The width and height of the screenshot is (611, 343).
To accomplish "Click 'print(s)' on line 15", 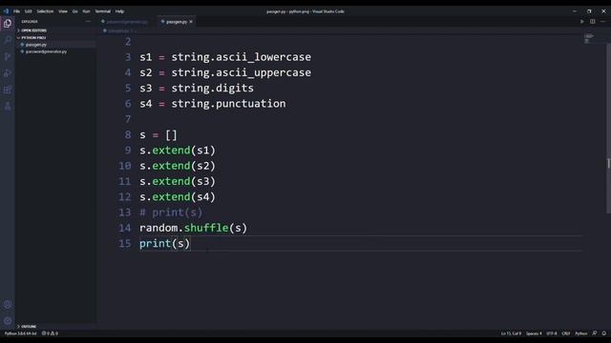I will (x=164, y=244).
